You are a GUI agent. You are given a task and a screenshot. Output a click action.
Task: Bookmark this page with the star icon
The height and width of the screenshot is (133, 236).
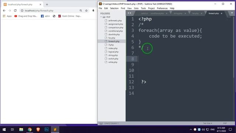[x=86, y=11]
